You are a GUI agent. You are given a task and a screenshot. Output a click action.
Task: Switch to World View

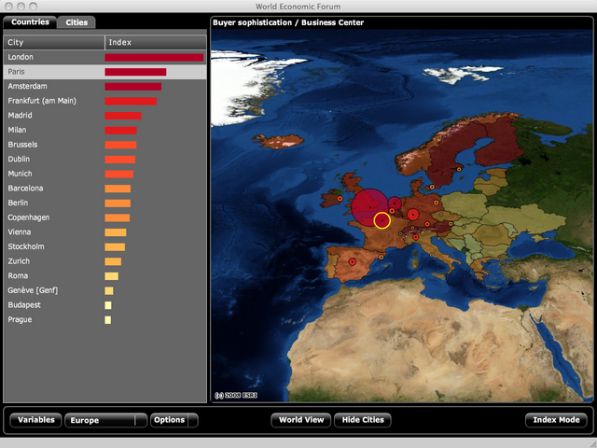[x=300, y=420]
